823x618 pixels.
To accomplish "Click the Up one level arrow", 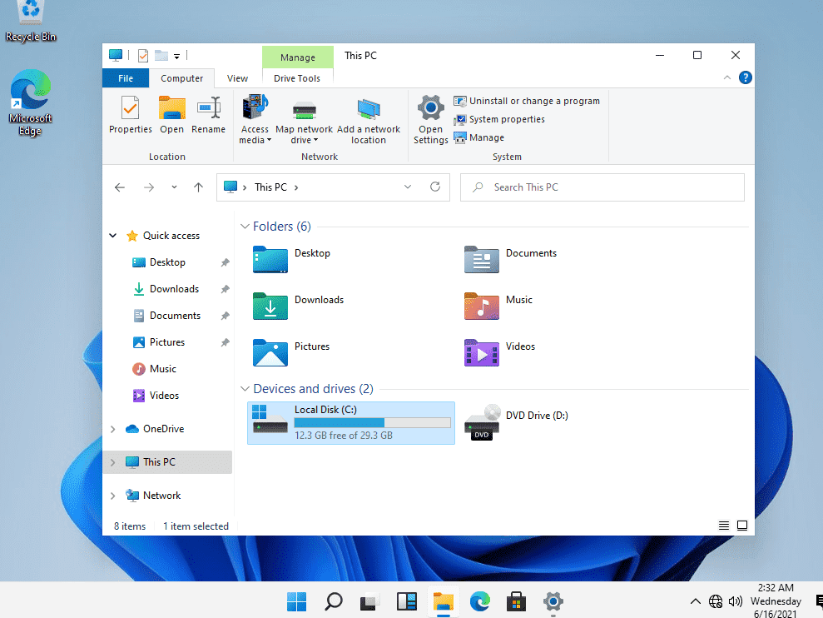I will (198, 187).
